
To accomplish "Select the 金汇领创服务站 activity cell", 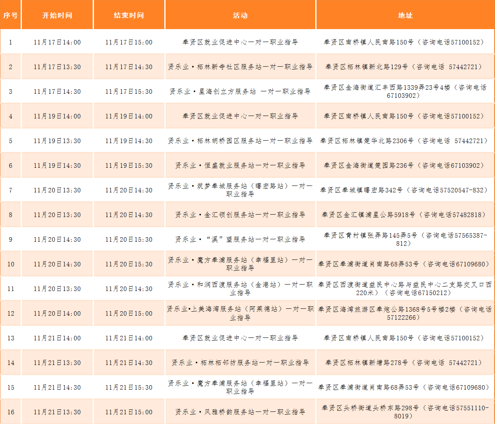I will tap(240, 215).
